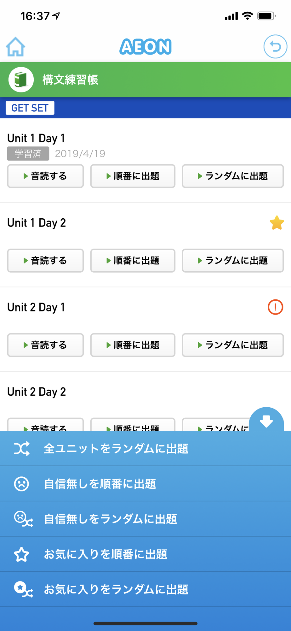The image size is (291, 631).
Task: Tap the circular back arrow icon
Action: coord(275,47)
